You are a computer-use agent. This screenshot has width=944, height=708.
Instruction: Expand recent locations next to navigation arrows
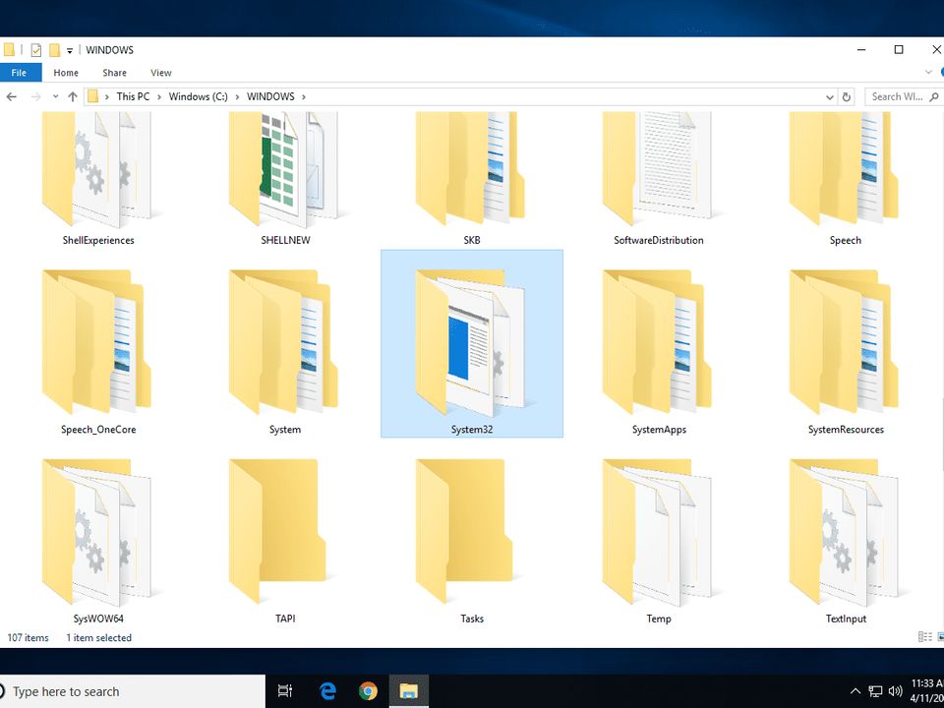click(x=56, y=95)
